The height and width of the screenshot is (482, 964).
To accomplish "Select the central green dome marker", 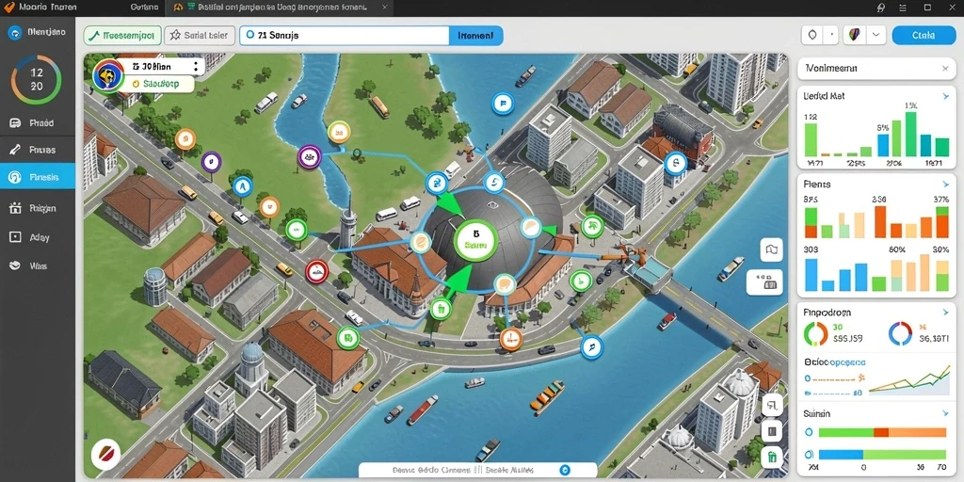I will coord(475,240).
